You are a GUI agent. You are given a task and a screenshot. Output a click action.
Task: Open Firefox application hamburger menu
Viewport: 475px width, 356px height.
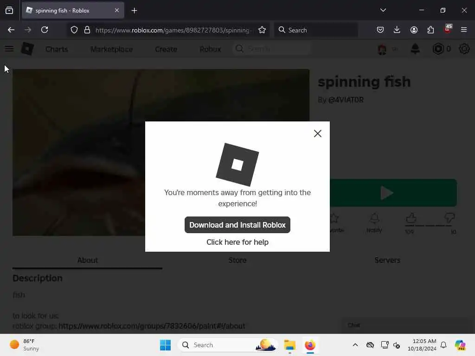[x=464, y=30]
